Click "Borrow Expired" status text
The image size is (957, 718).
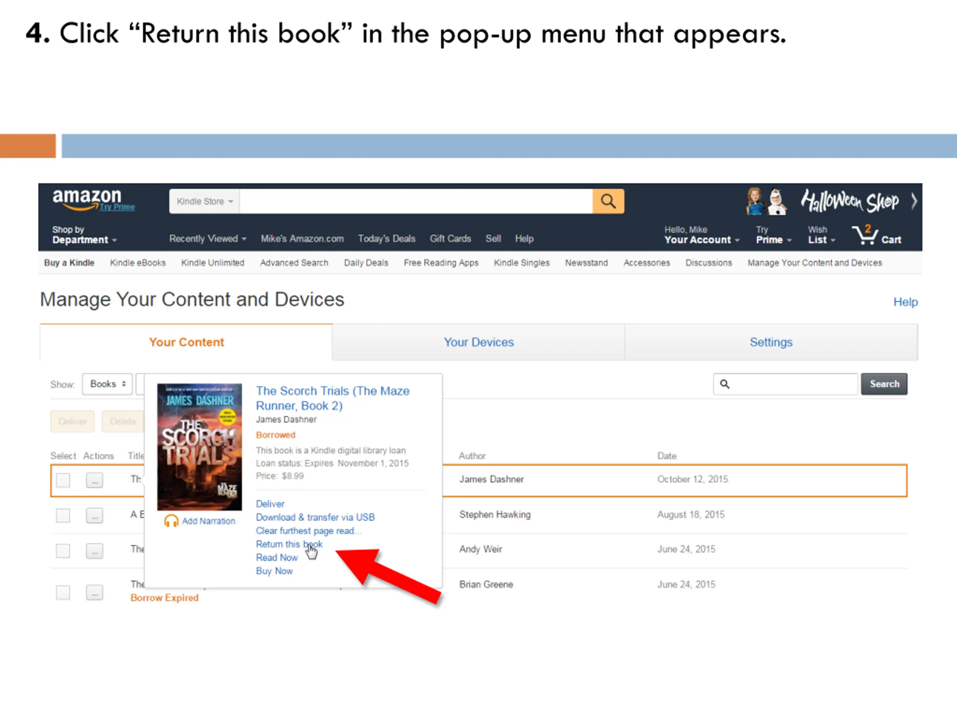coord(164,598)
